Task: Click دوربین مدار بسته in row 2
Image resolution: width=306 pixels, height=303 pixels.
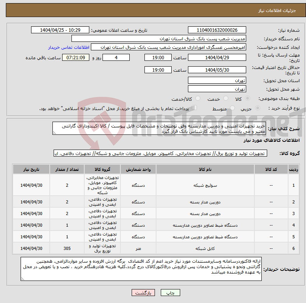Action: click(205, 202)
